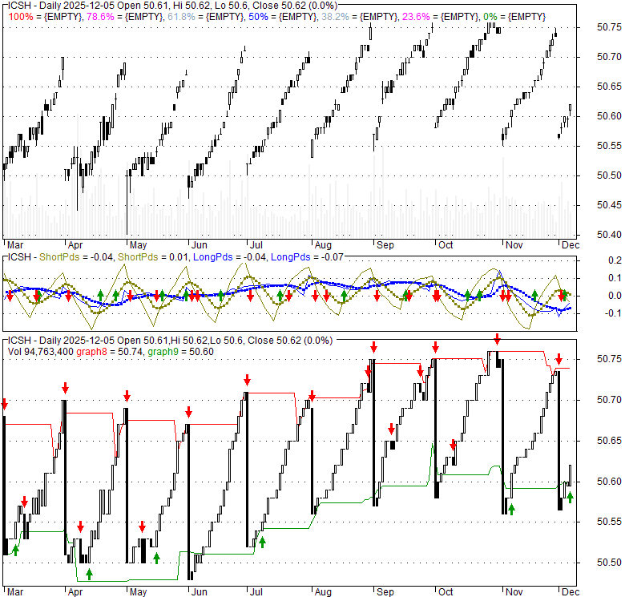Click the bottom chart ICSH Daily title text
This screenshot has width=625, height=597.
click(170, 341)
